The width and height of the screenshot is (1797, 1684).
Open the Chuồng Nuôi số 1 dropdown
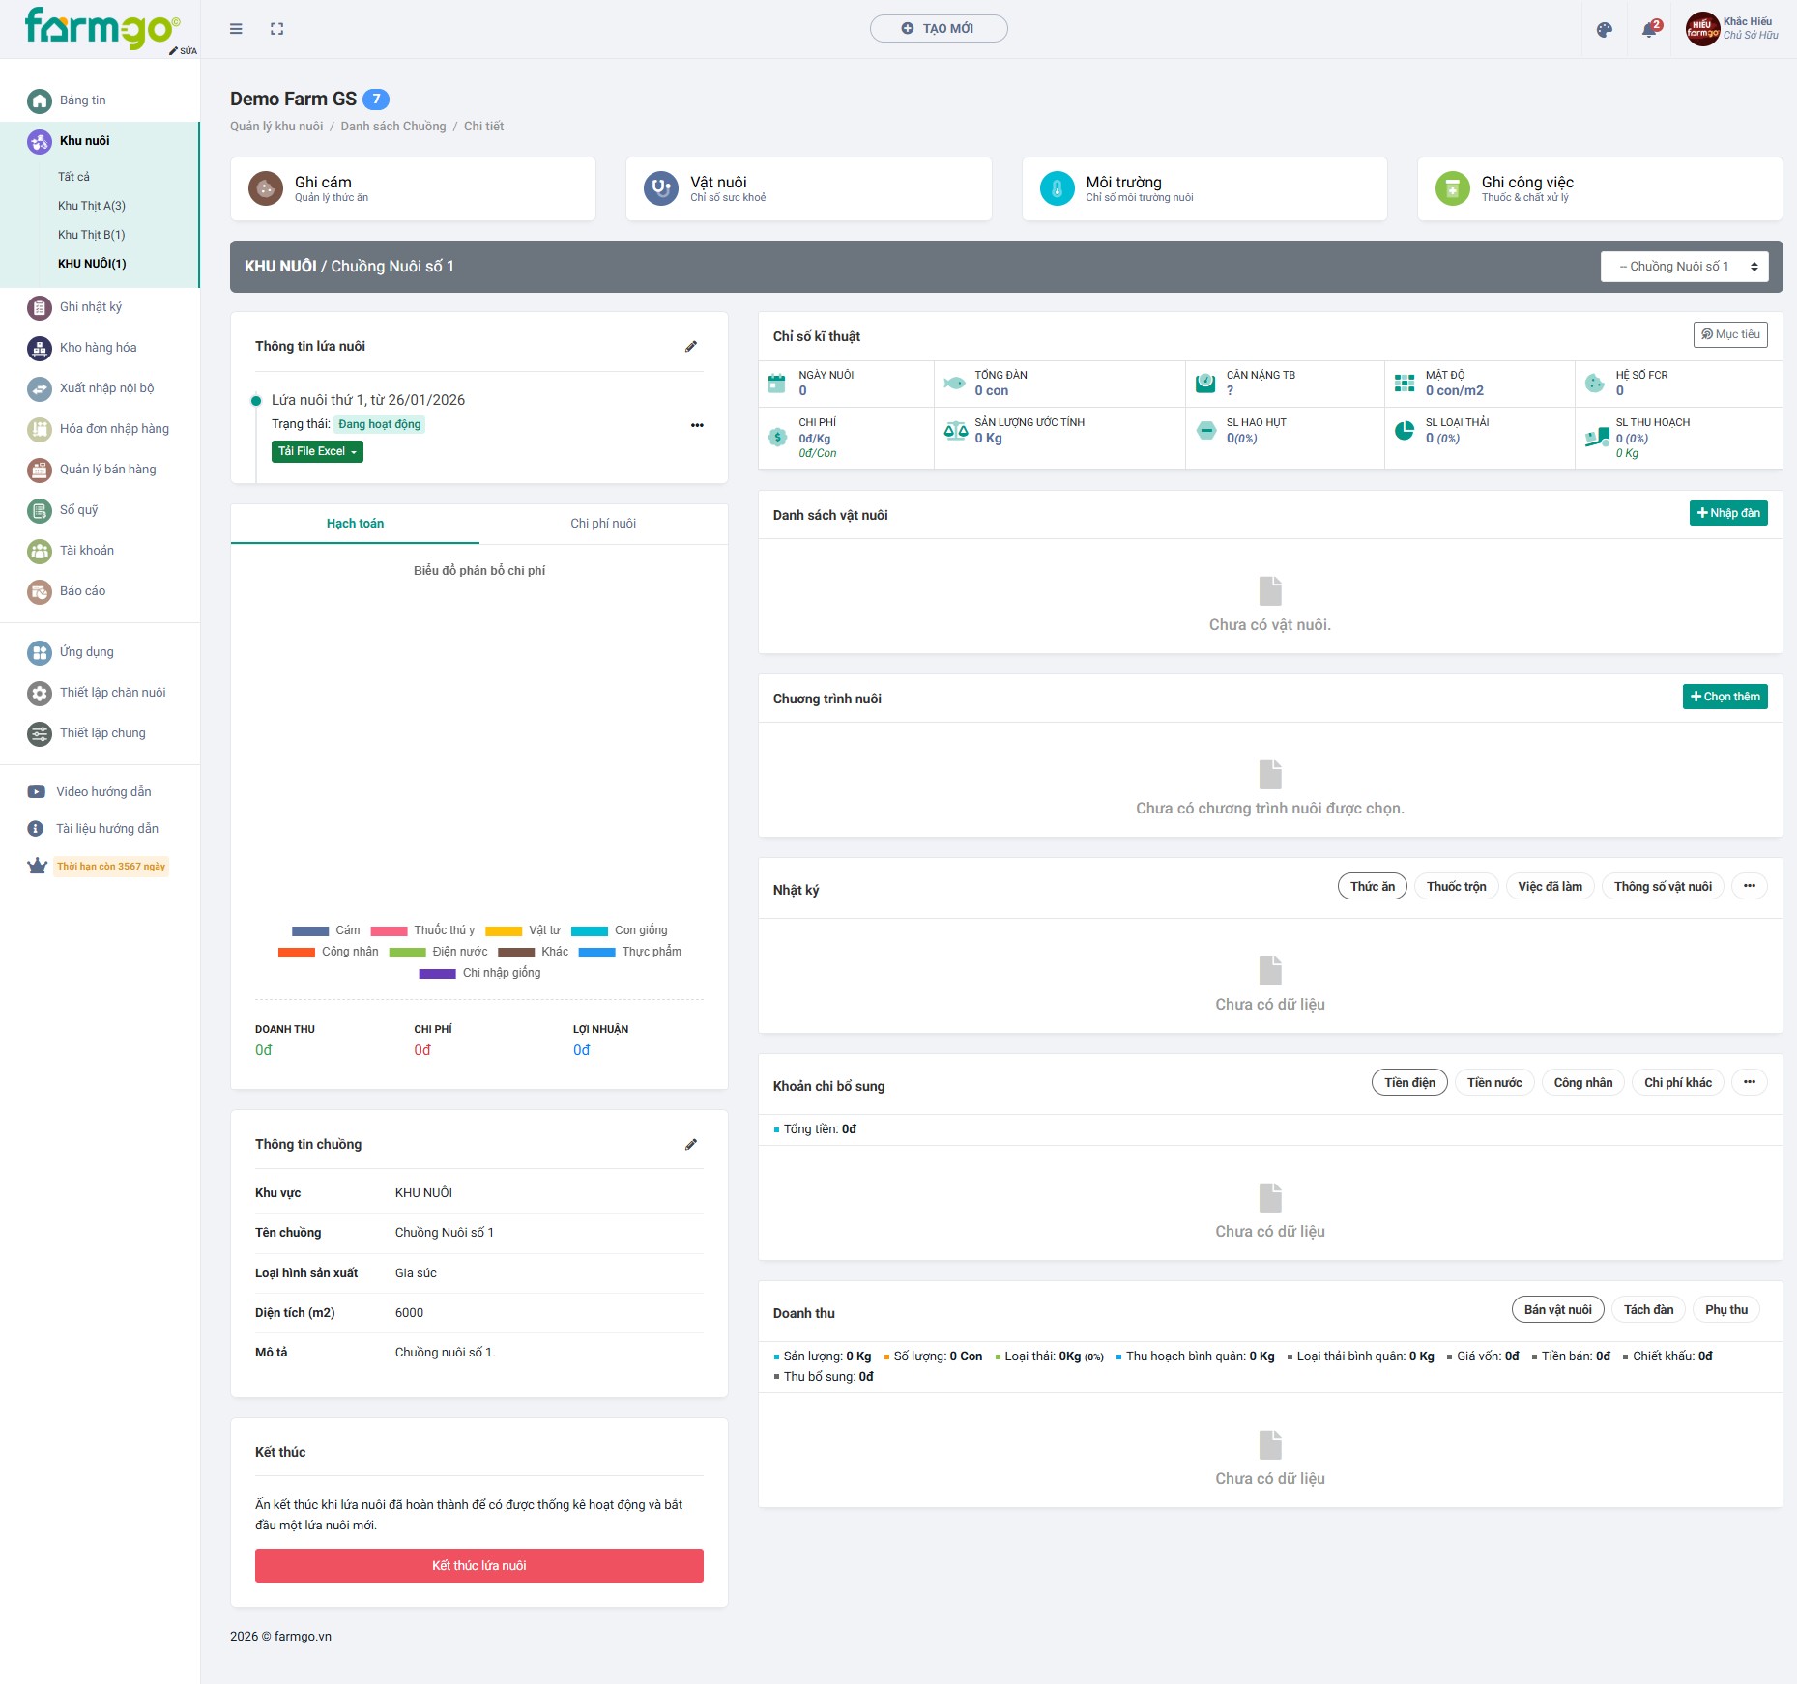tap(1684, 267)
